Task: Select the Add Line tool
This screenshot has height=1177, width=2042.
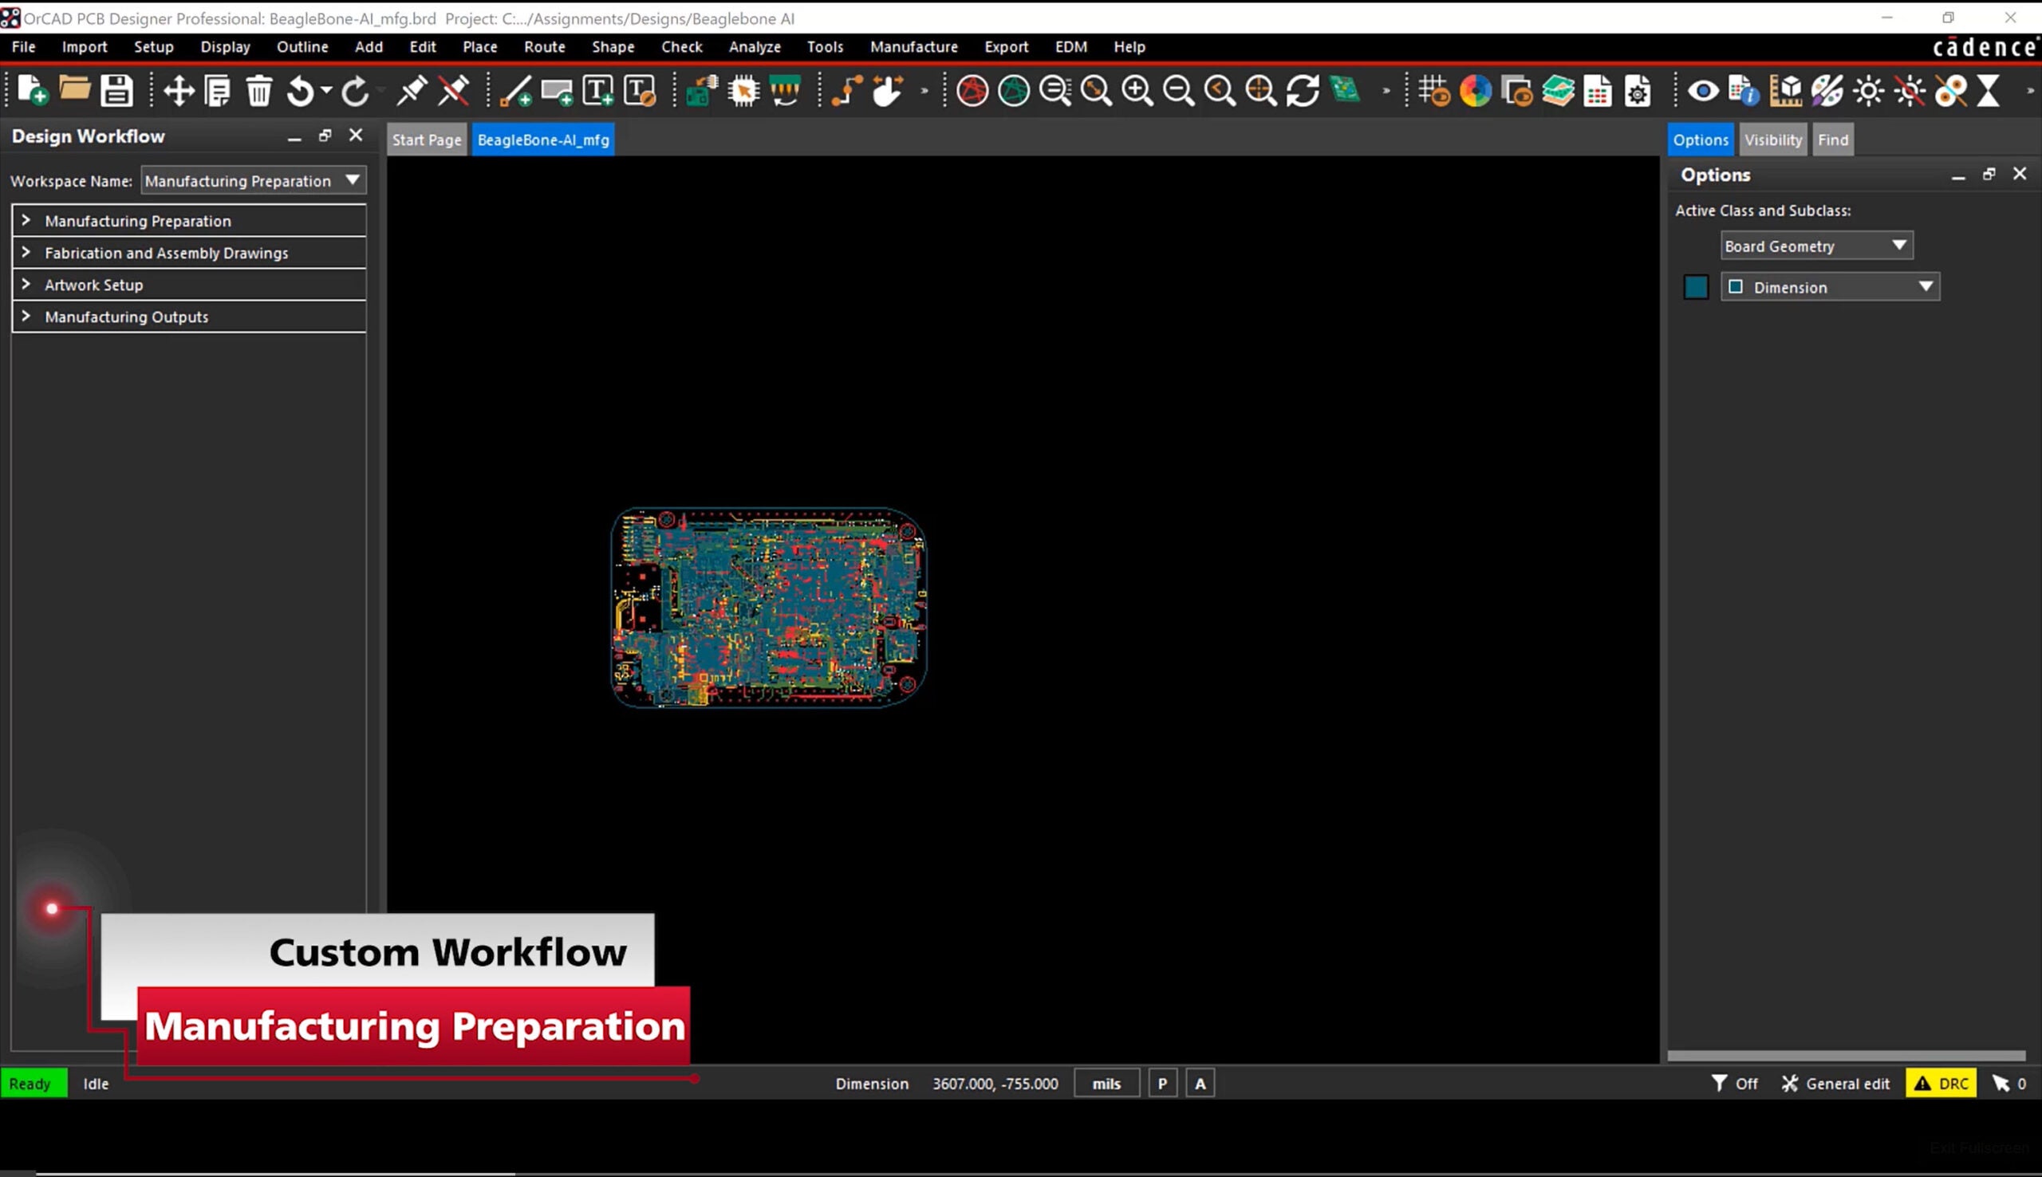Action: (515, 91)
